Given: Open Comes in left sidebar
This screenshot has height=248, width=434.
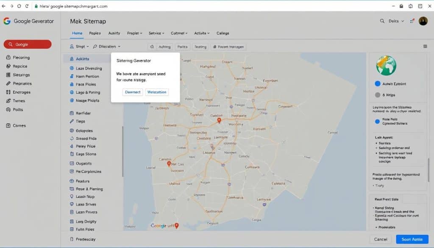Looking at the screenshot, I should (16, 125).
